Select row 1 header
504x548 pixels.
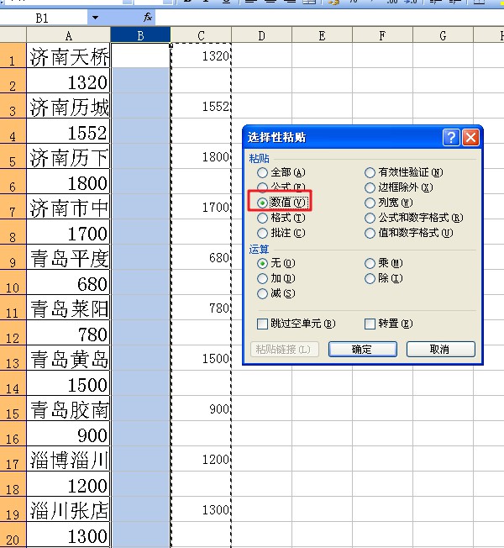pyautogui.click(x=13, y=55)
